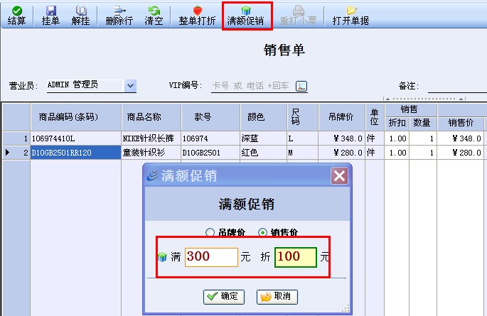Screen dimensions: 487x316
Task: Click product name 童装针织衫
Action: (x=151, y=153)
